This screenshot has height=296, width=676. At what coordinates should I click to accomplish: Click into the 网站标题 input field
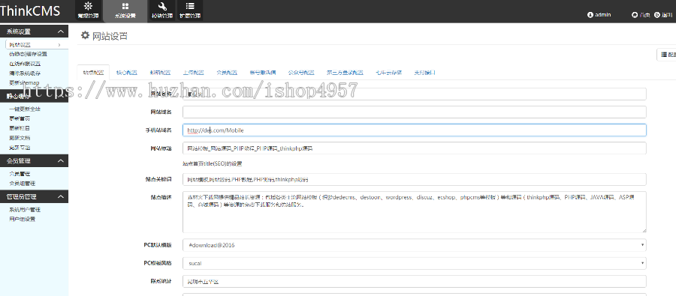(x=415, y=148)
